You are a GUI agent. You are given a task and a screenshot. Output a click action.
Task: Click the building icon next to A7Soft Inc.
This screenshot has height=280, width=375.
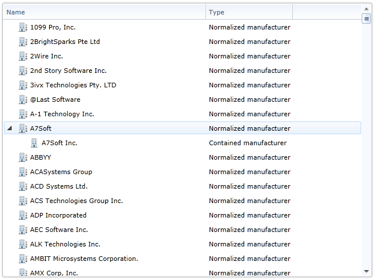click(35, 143)
